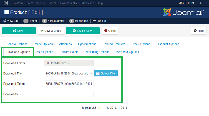Click the Select File list icon button
209x116 pixels.
pos(106,74)
